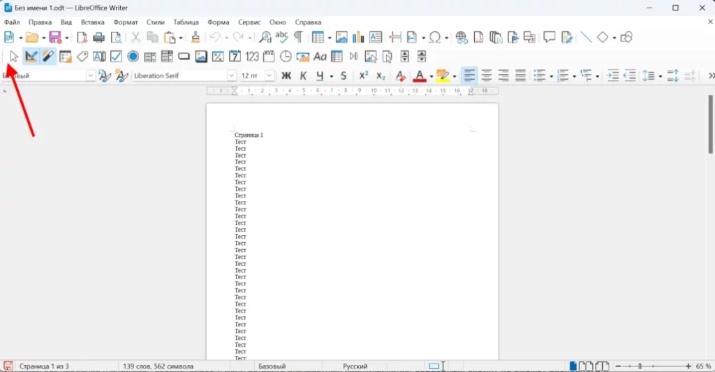Toggle Design Mode in Form Controls toolbar
This screenshot has width=715, height=372.
pyautogui.click(x=31, y=57)
